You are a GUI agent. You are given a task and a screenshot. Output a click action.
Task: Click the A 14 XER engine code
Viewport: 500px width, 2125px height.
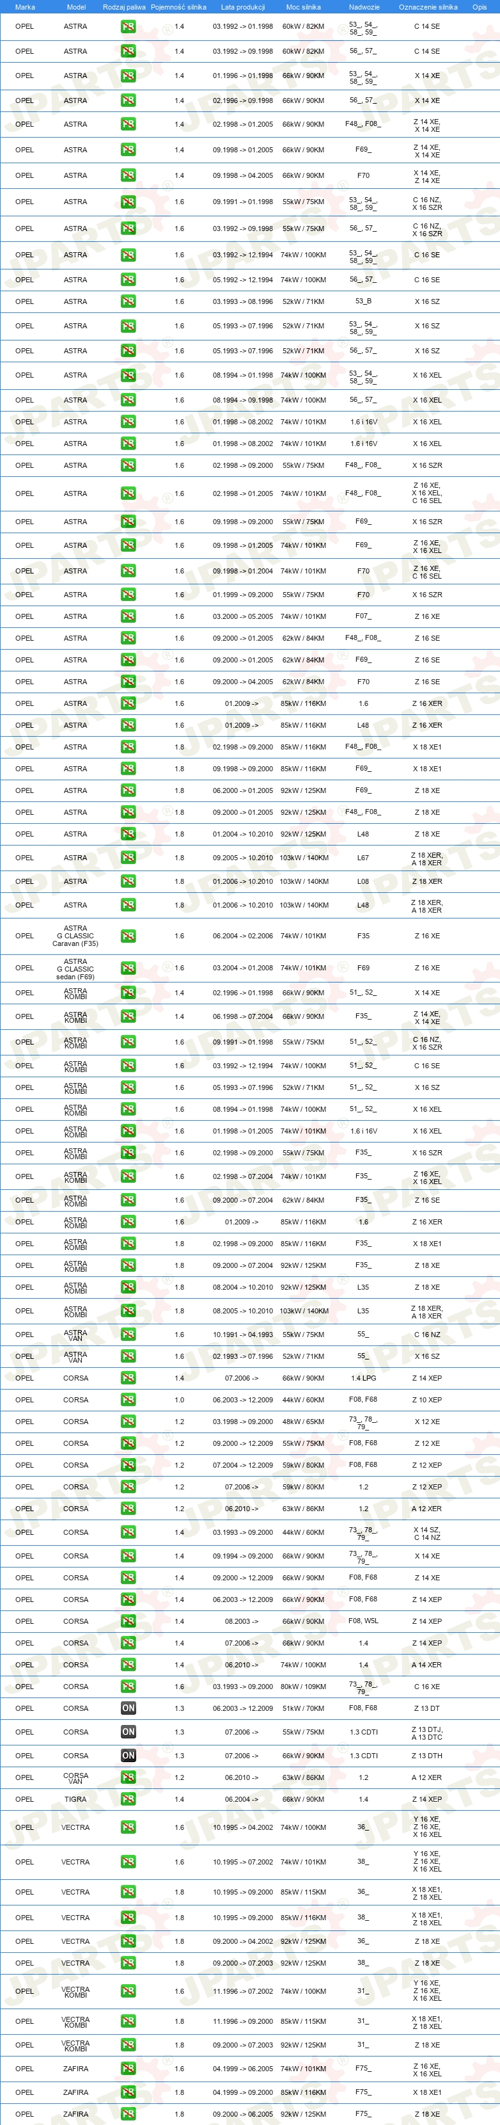(x=426, y=1665)
